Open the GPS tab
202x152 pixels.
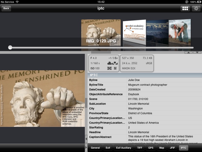(151, 148)
